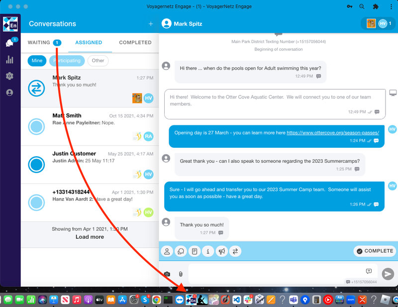Image resolution: width=398 pixels, height=307 pixels.
Task: Open the Justin Customer conversation
Action: tap(90, 165)
